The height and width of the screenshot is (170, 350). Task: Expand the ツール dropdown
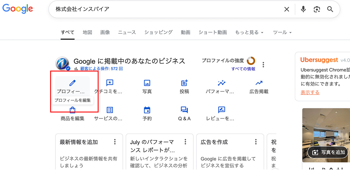pyautogui.click(x=282, y=32)
